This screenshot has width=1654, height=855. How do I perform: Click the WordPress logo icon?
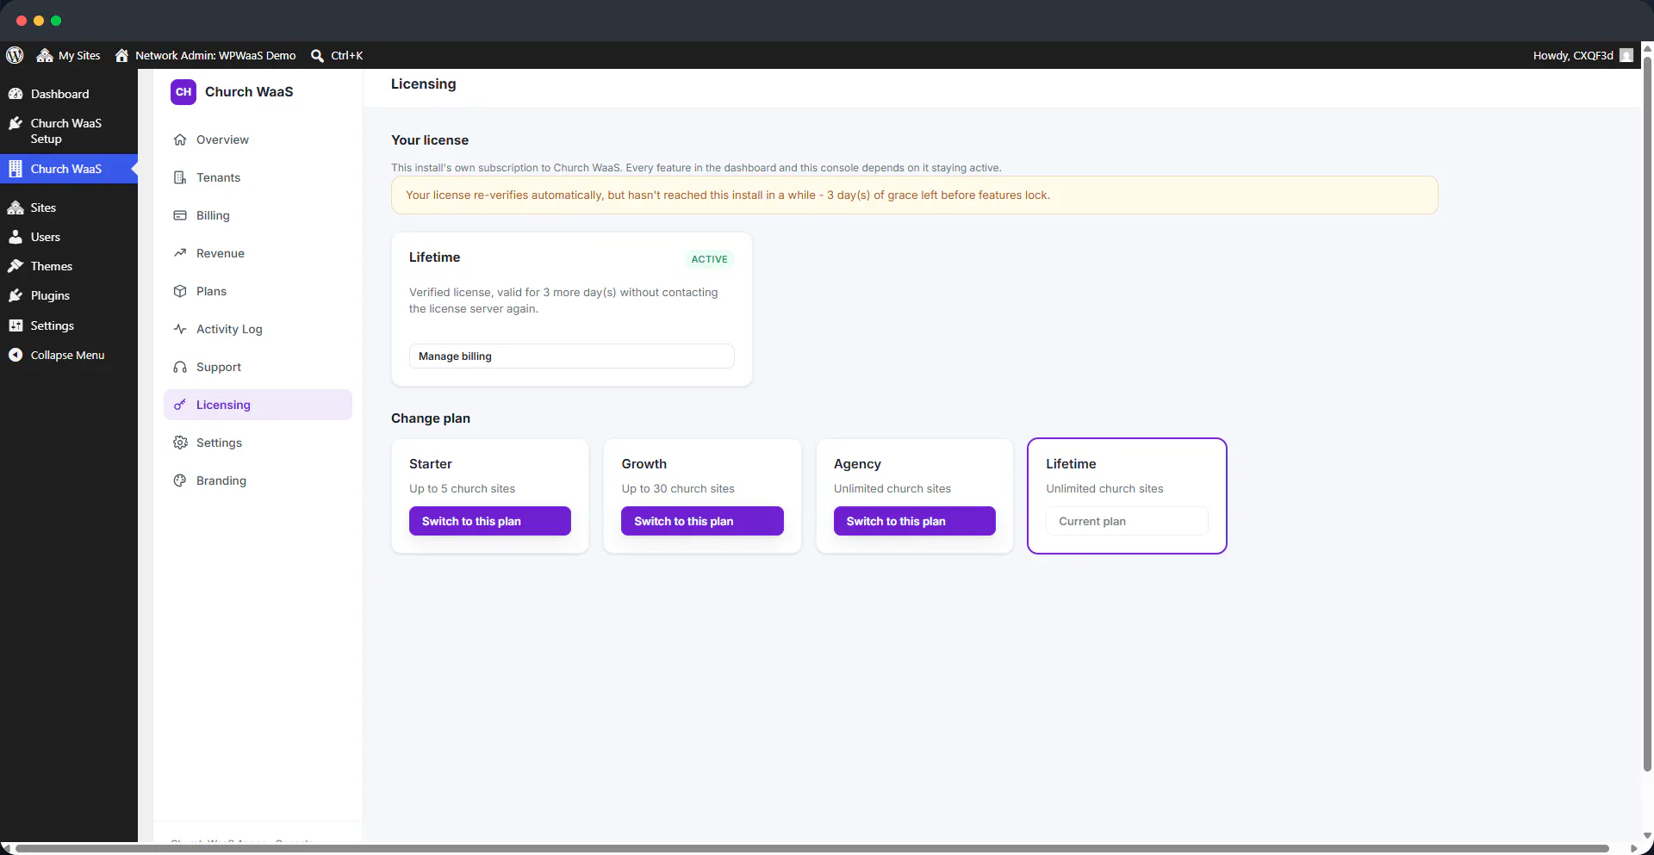coord(15,55)
